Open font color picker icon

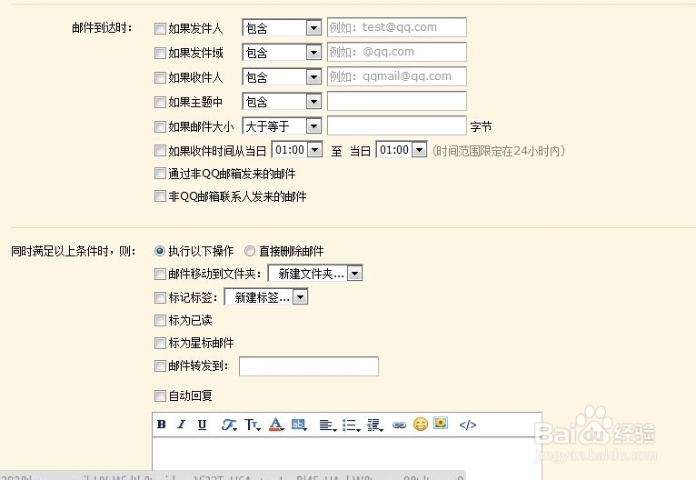coord(276,425)
